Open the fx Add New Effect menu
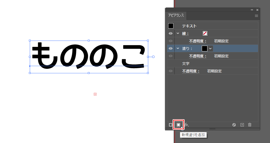The height and width of the screenshot is (143, 270). pos(186,125)
